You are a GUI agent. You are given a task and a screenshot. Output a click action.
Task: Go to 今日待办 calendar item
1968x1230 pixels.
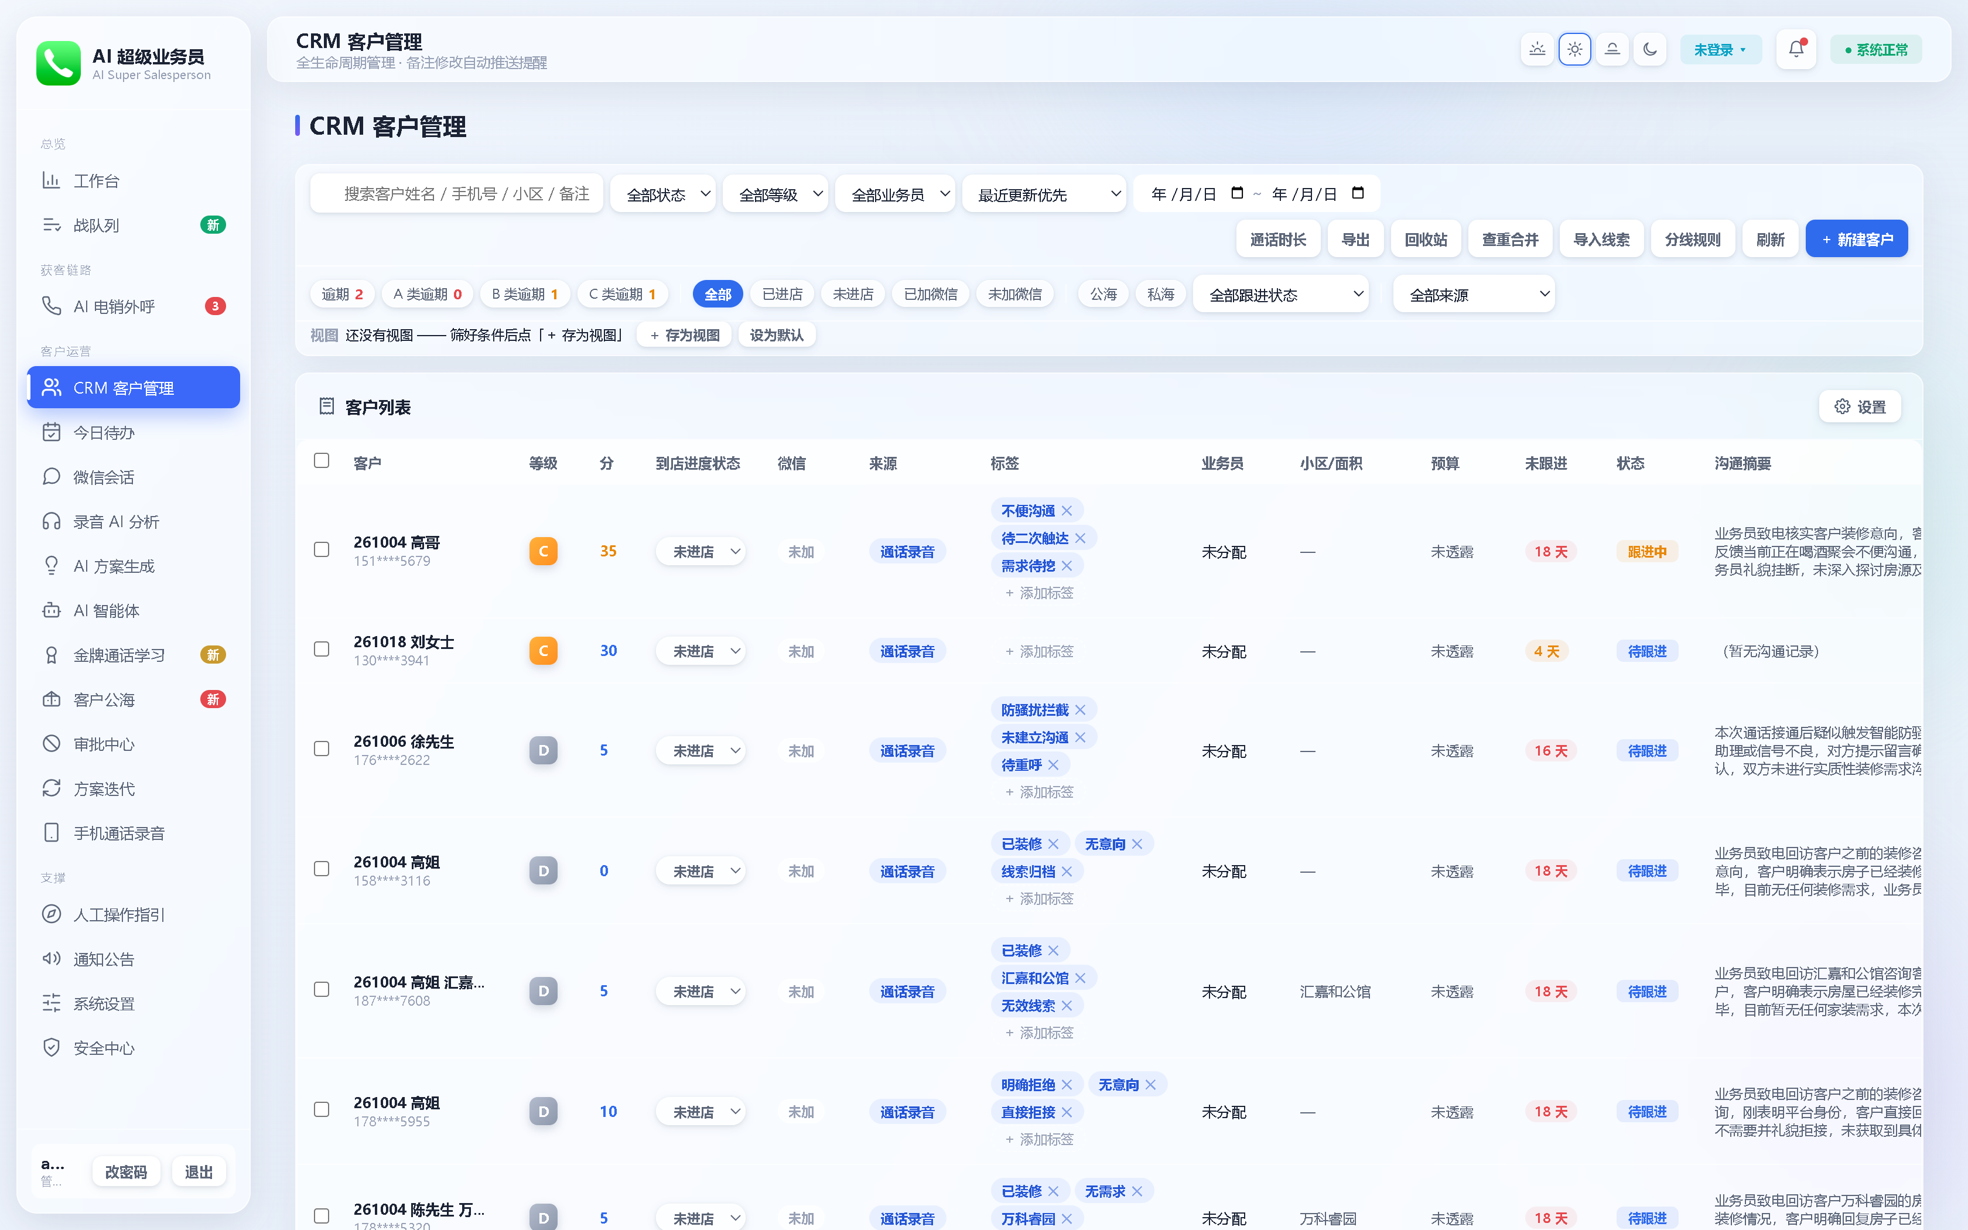(x=134, y=433)
